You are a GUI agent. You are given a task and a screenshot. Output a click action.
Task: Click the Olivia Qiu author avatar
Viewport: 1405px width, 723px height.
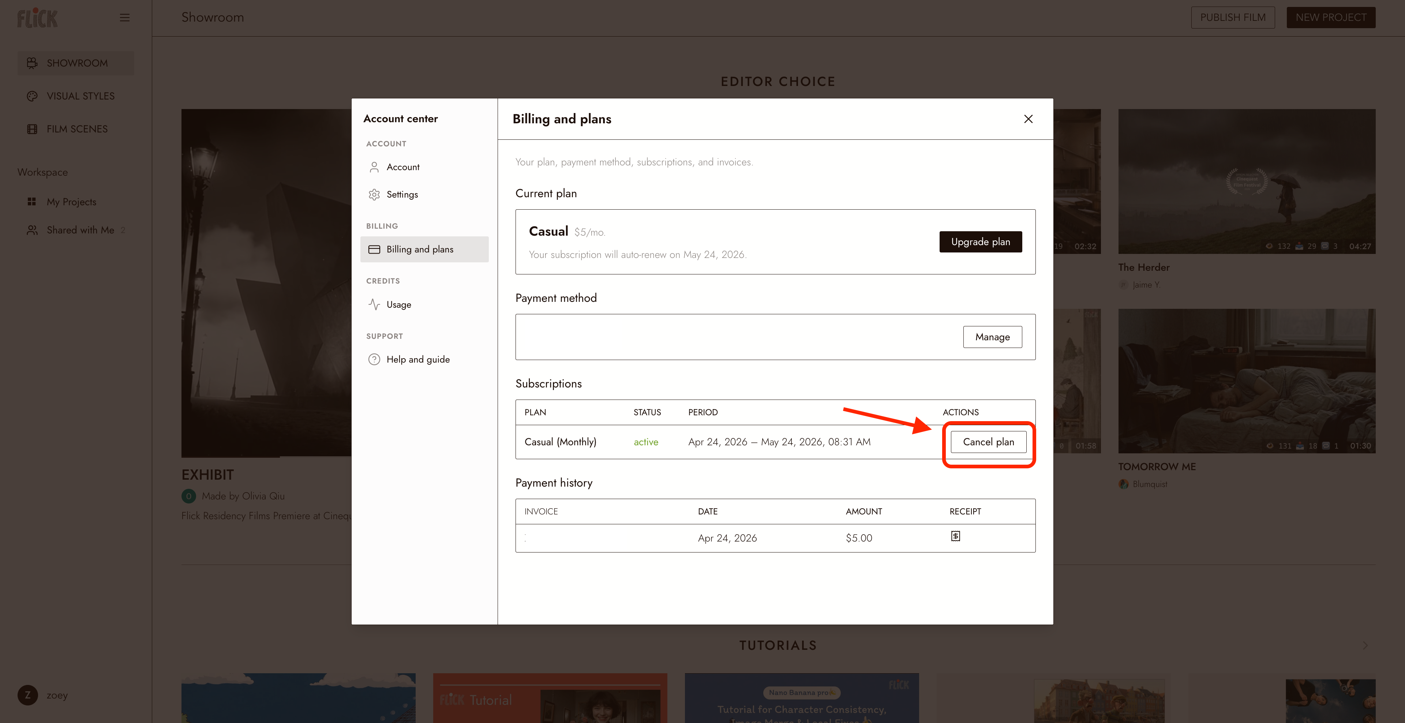pos(189,496)
